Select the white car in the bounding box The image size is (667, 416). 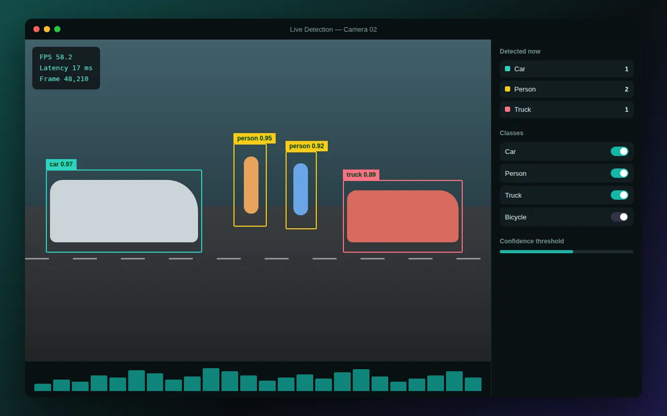click(124, 211)
